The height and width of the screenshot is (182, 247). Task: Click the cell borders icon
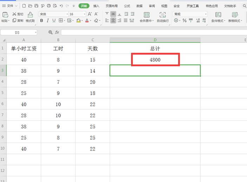[61, 20]
